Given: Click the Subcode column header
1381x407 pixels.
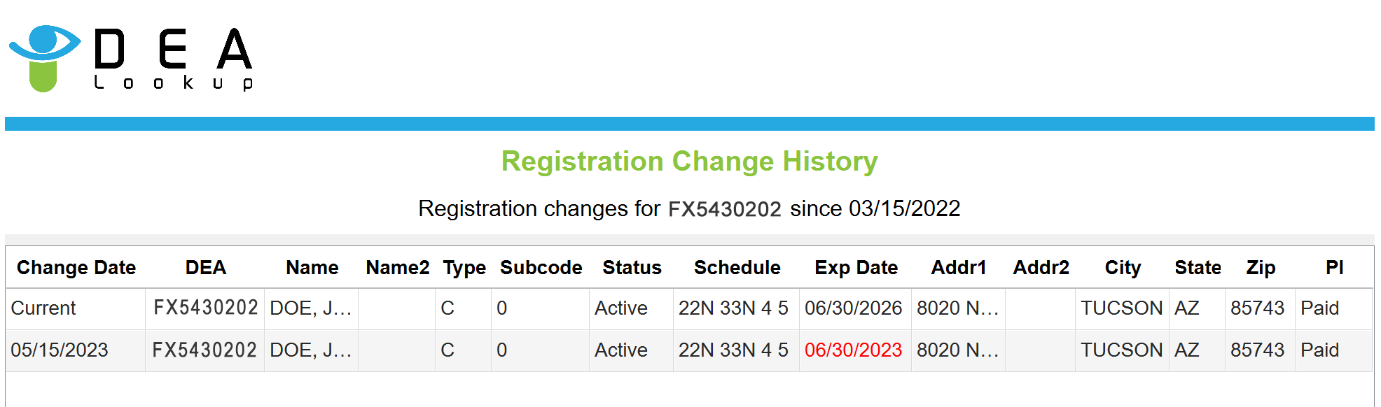Looking at the screenshot, I should tap(541, 268).
